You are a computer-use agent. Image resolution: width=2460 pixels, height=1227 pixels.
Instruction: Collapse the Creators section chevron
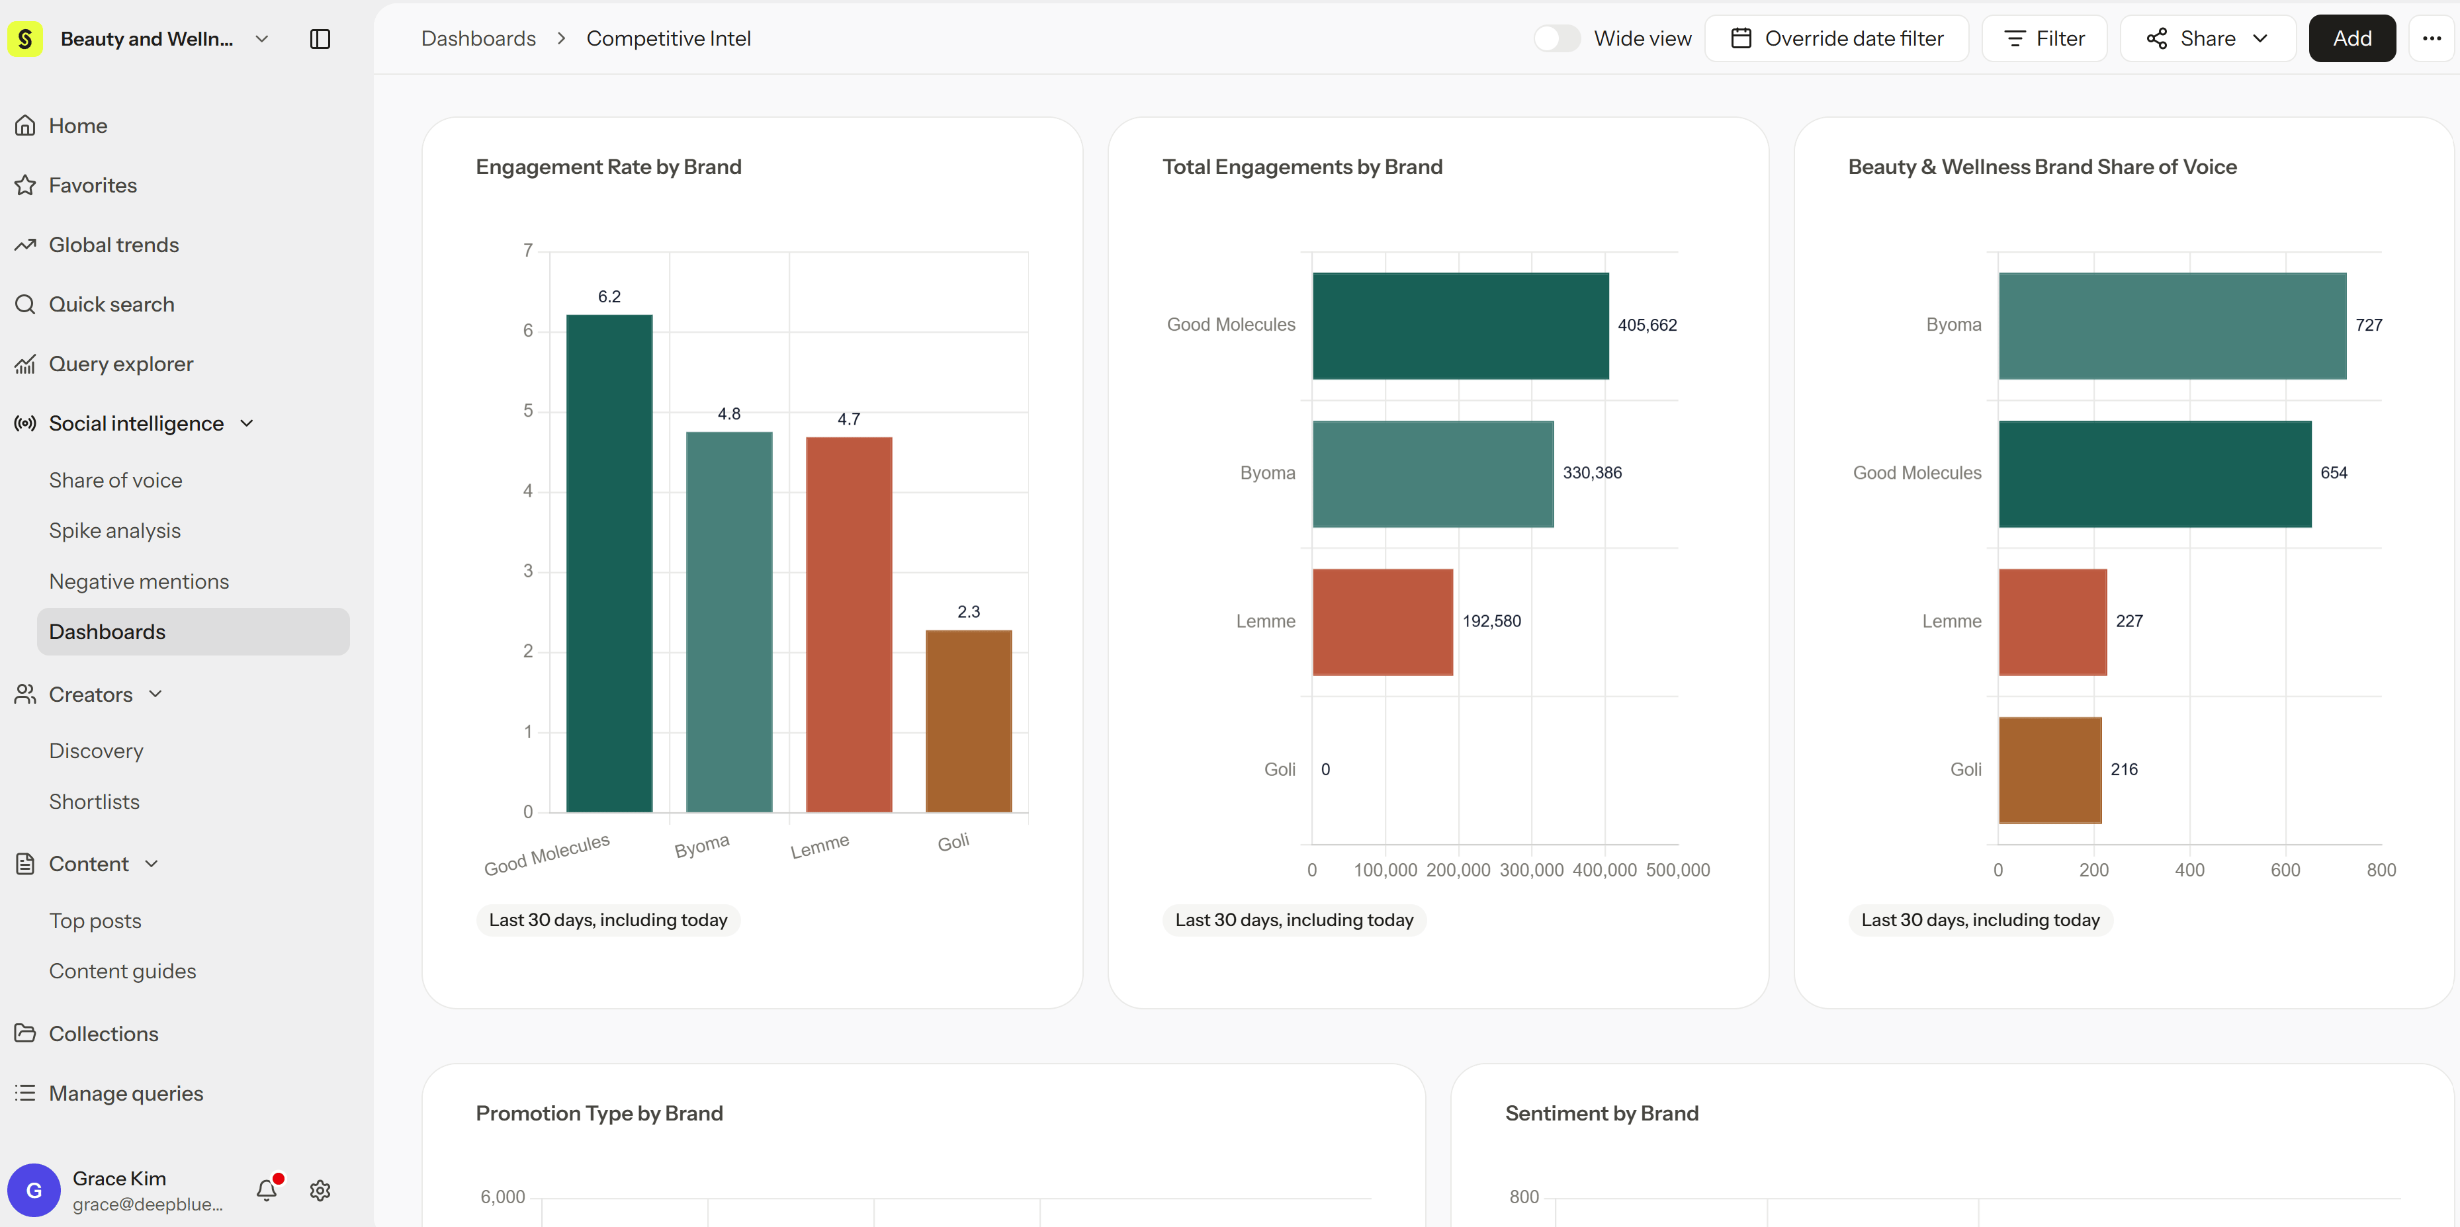click(x=155, y=694)
